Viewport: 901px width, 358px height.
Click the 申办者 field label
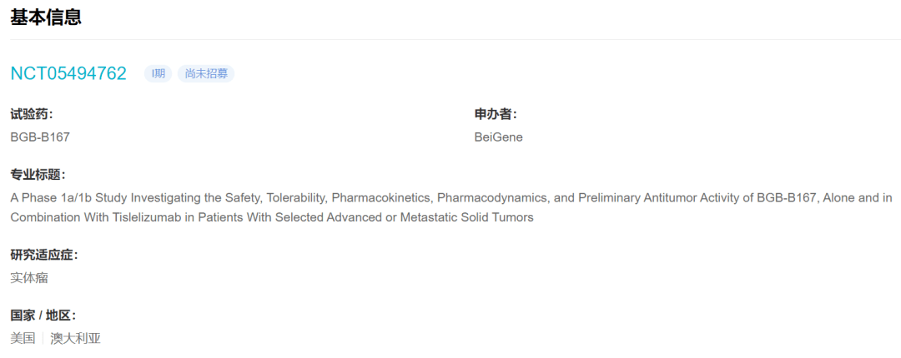(x=496, y=114)
